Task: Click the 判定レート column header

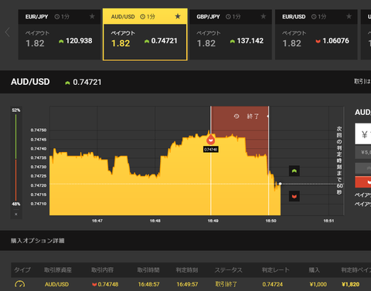Action: pyautogui.click(x=276, y=270)
